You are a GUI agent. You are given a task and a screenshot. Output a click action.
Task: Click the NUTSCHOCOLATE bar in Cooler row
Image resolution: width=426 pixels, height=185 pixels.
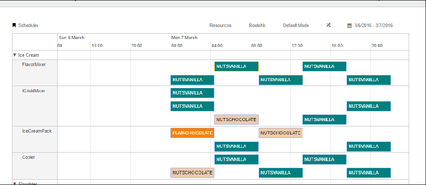click(x=192, y=173)
